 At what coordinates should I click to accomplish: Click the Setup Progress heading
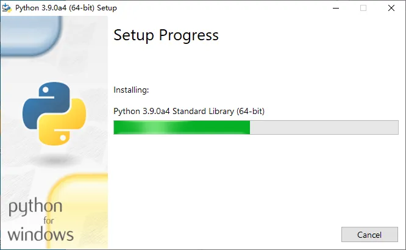tap(166, 35)
